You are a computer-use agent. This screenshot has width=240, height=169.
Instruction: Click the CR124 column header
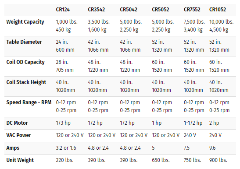coord(63,10)
